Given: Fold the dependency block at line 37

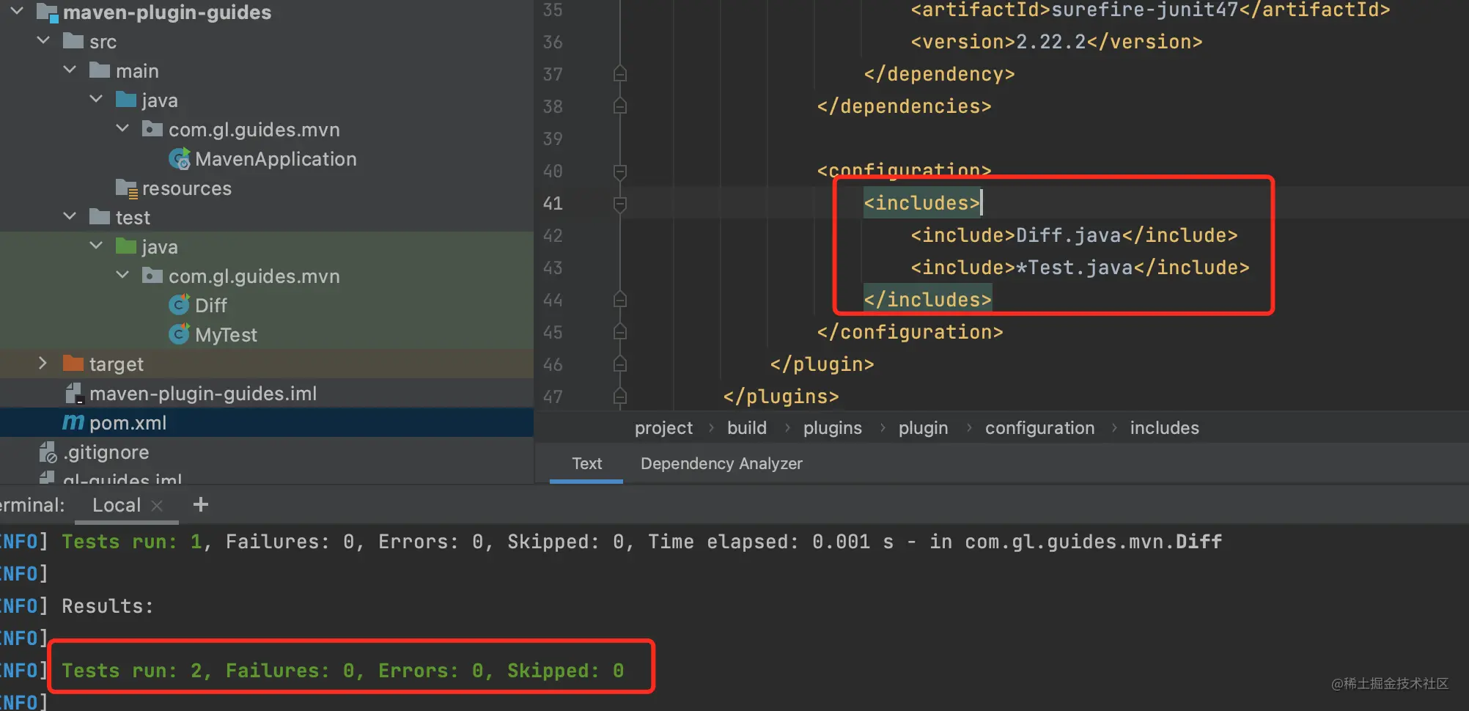Looking at the screenshot, I should [x=619, y=74].
